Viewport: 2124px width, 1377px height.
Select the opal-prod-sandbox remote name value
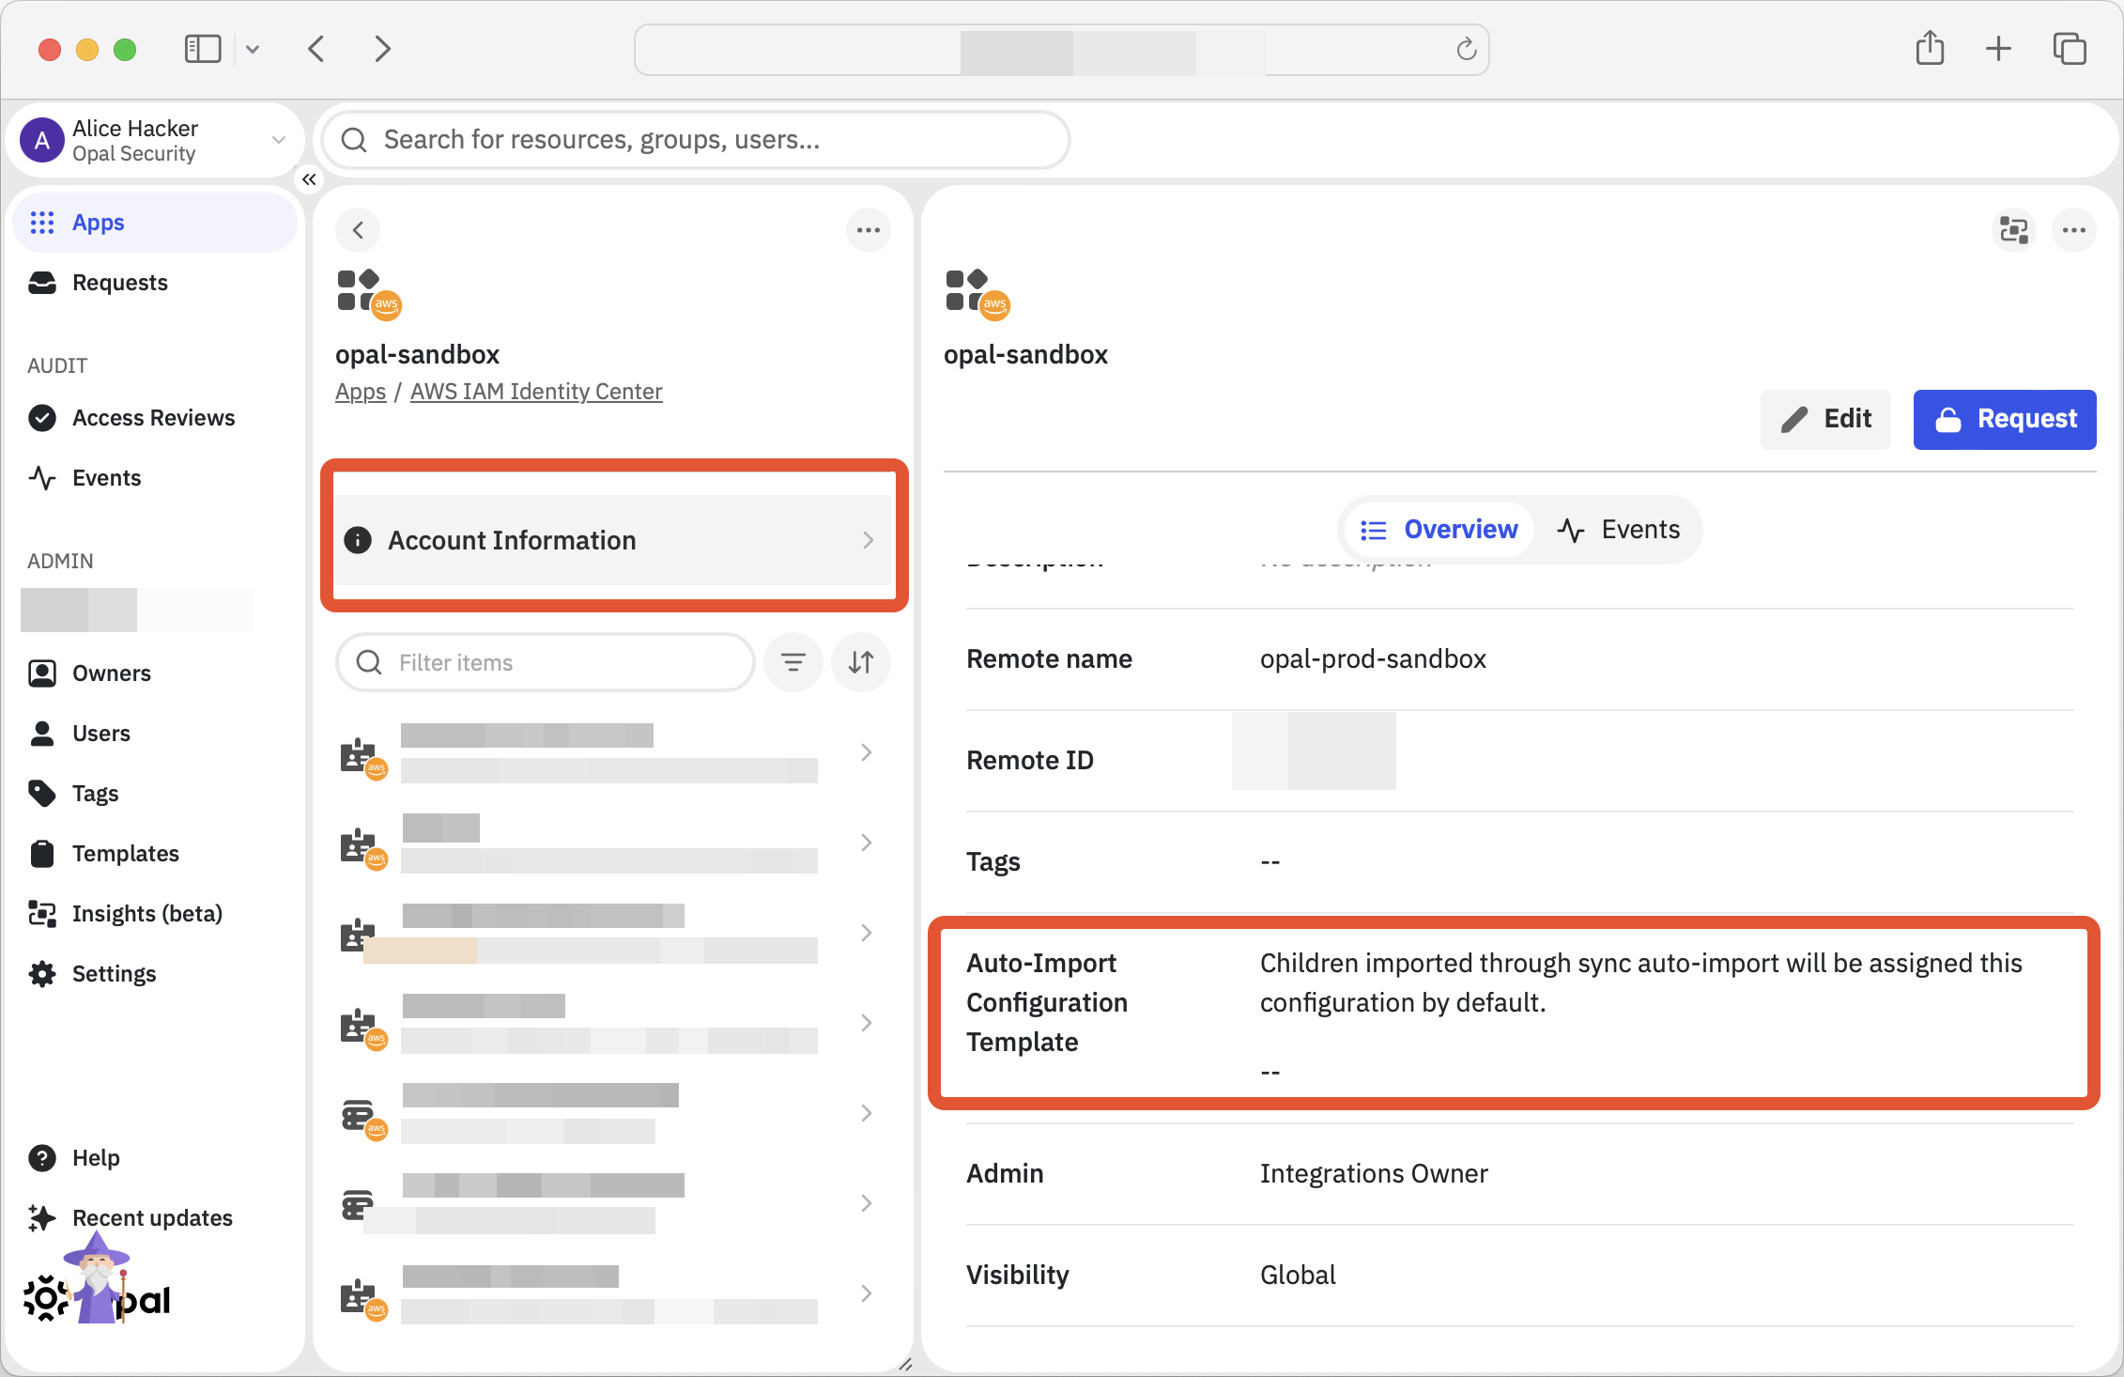1373,659
